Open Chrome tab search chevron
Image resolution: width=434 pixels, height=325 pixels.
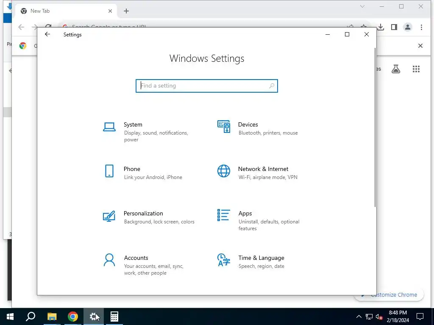tap(362, 6)
